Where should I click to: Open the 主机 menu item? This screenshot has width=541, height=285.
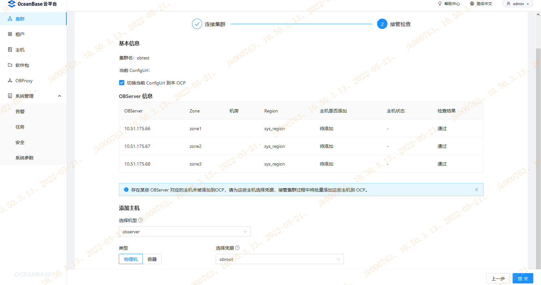click(33, 49)
